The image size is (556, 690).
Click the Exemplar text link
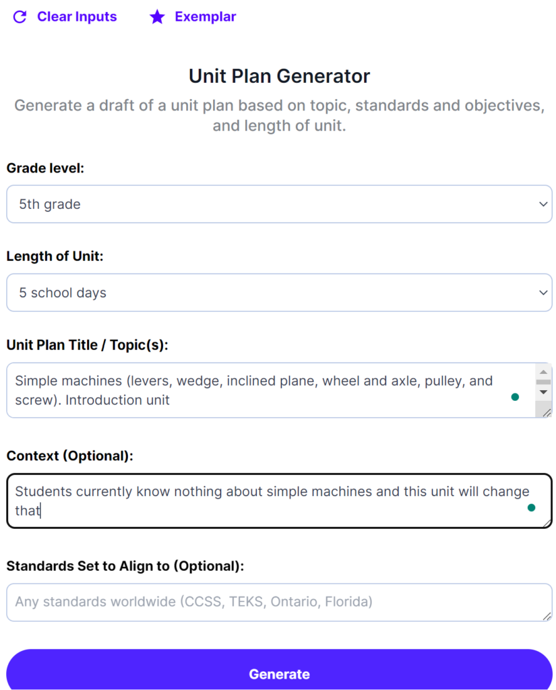pyautogui.click(x=206, y=17)
